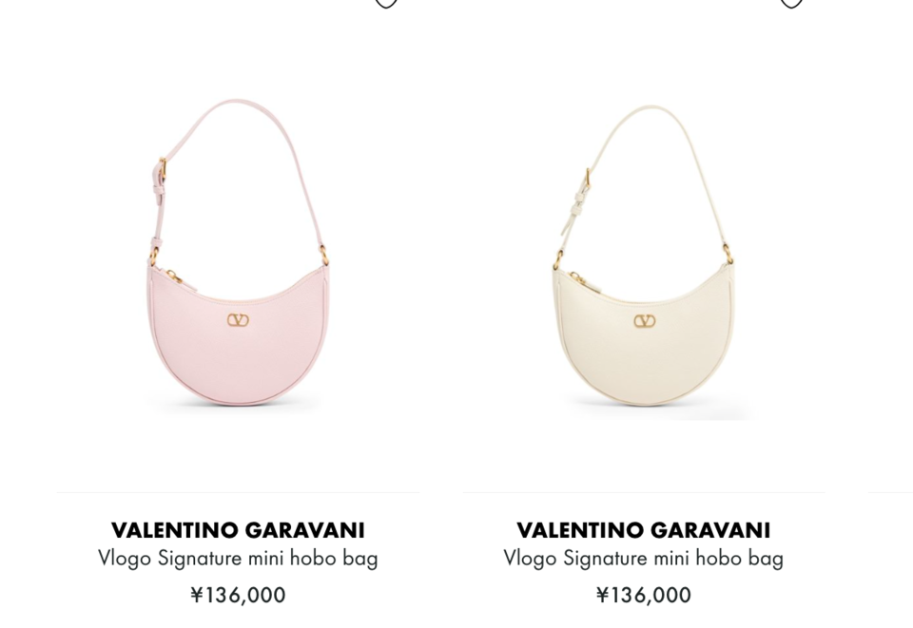Open the hobo bag title link under the cream bag
The image size is (913, 628).
pos(644,559)
